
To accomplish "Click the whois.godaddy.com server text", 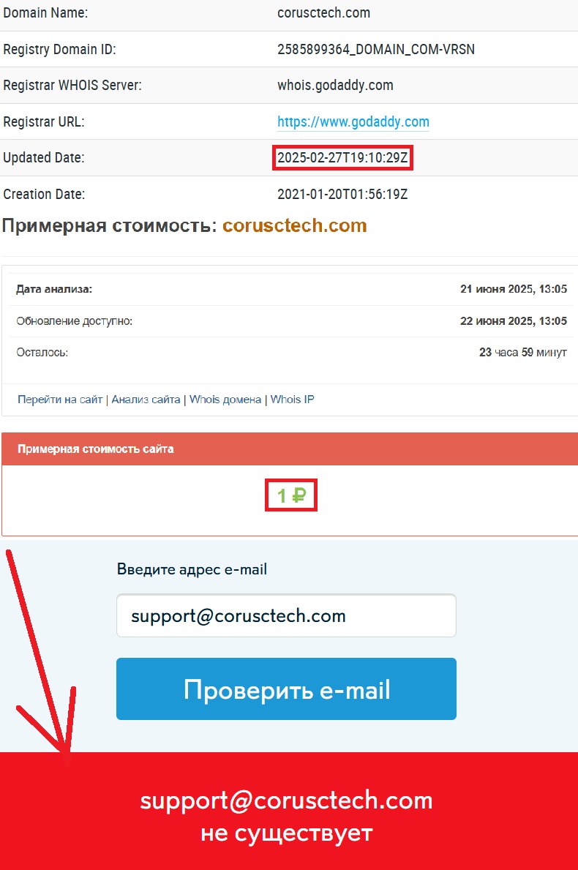I will click(335, 86).
